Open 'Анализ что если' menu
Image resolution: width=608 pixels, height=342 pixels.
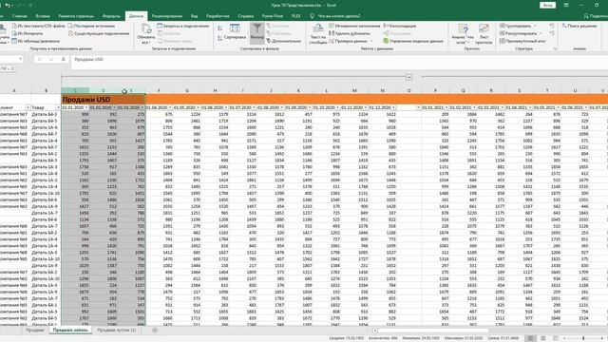pyautogui.click(x=463, y=33)
